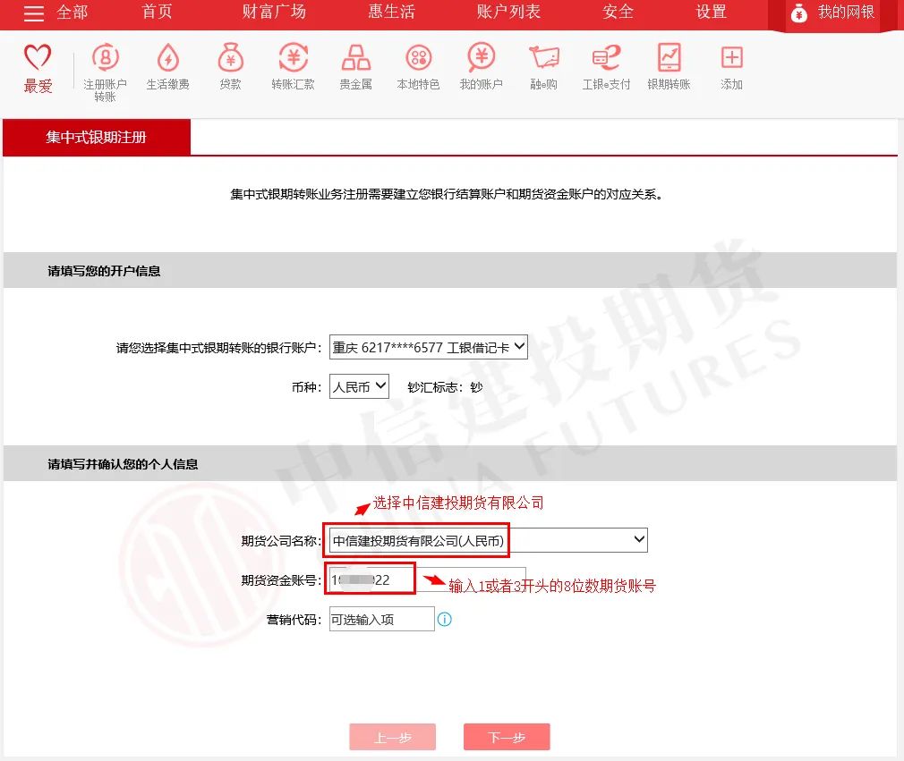Open 融e购 shopping icon
This screenshot has width=904, height=761.
point(543,57)
